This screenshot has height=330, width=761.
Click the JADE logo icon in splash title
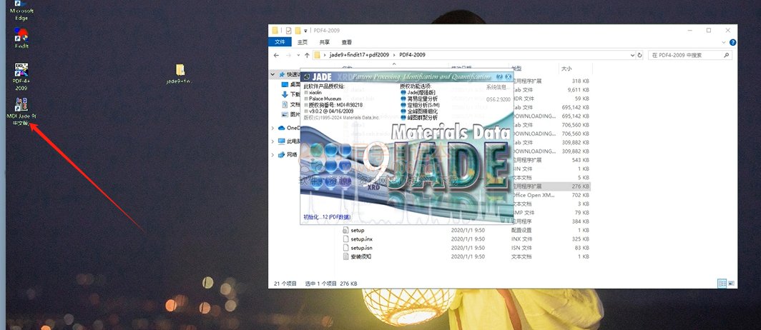pos(306,76)
